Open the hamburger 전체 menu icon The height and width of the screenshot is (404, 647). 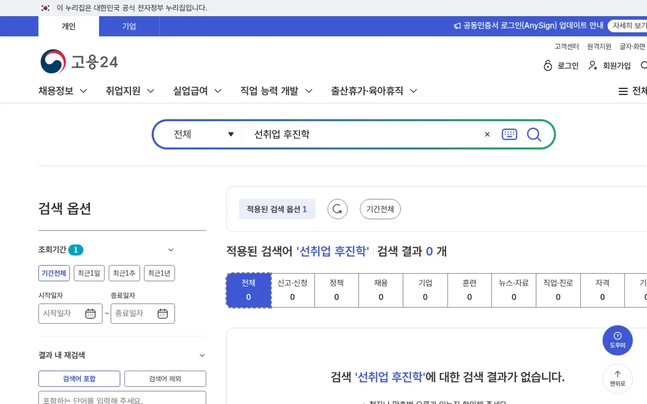(x=623, y=92)
